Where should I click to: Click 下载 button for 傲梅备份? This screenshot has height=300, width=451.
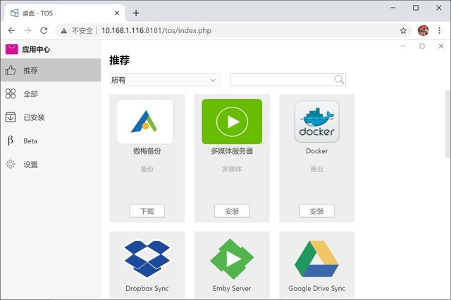tap(147, 211)
